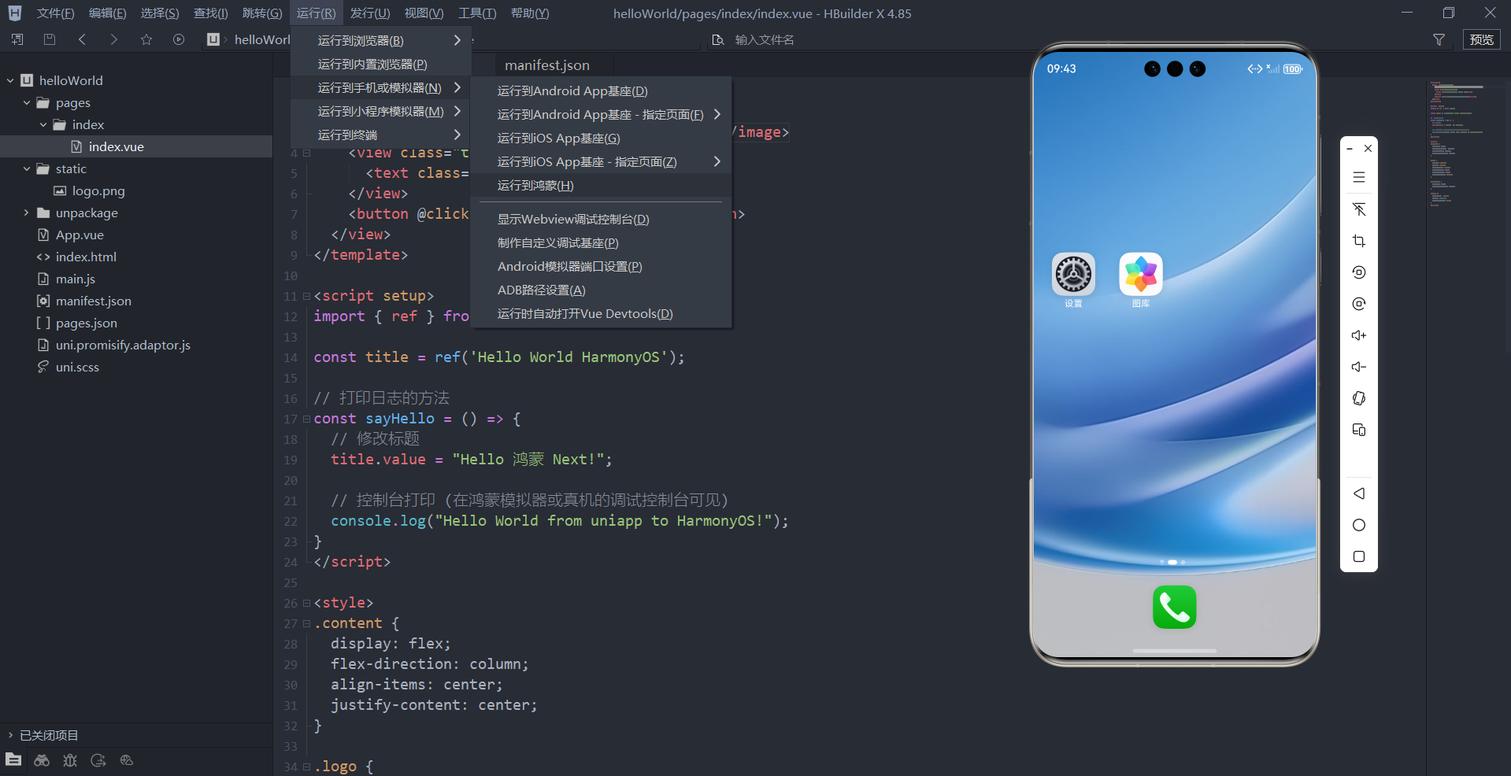The width and height of the screenshot is (1511, 776).
Task: Click the cloud globe icon in bottom bar
Action: click(x=127, y=759)
